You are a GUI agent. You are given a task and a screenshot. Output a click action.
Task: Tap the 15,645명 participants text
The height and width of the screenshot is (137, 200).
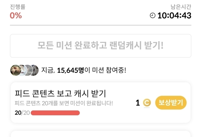click(71, 70)
